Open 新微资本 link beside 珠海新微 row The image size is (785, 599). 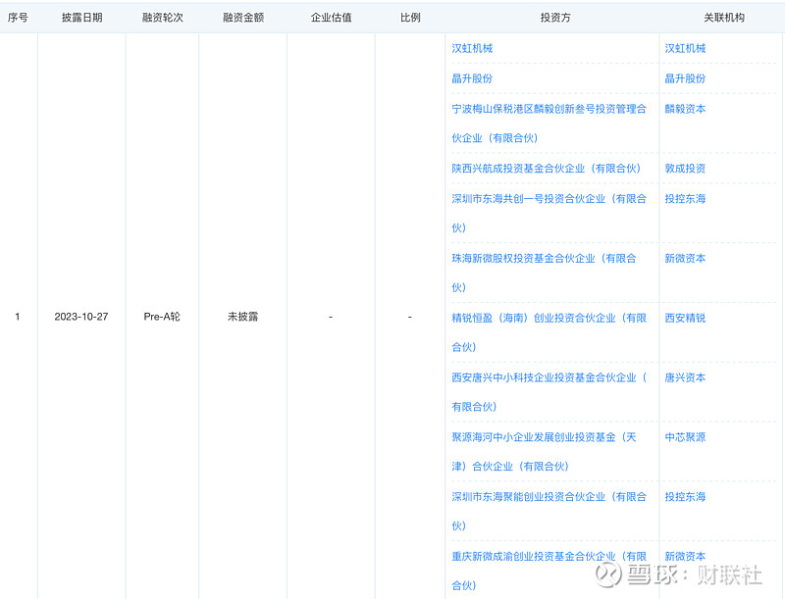[x=685, y=259]
